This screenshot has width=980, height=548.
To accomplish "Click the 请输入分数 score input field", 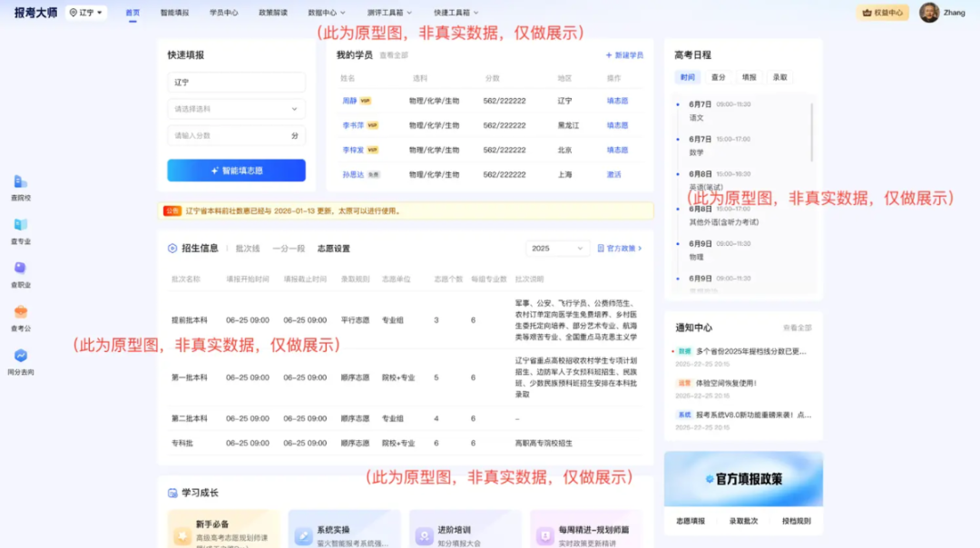I will 236,135.
